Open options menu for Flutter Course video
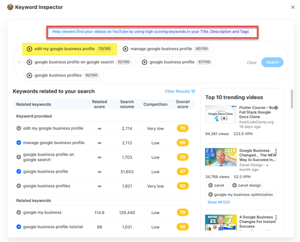300x242 pixels. 276,108
